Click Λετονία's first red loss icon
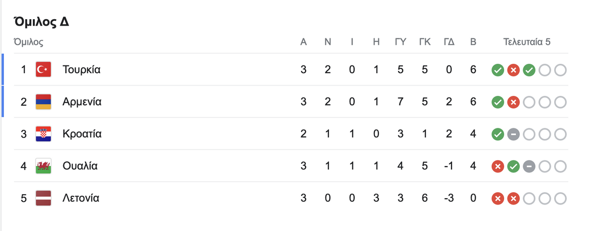This screenshot has height=231, width=589. 498,199
